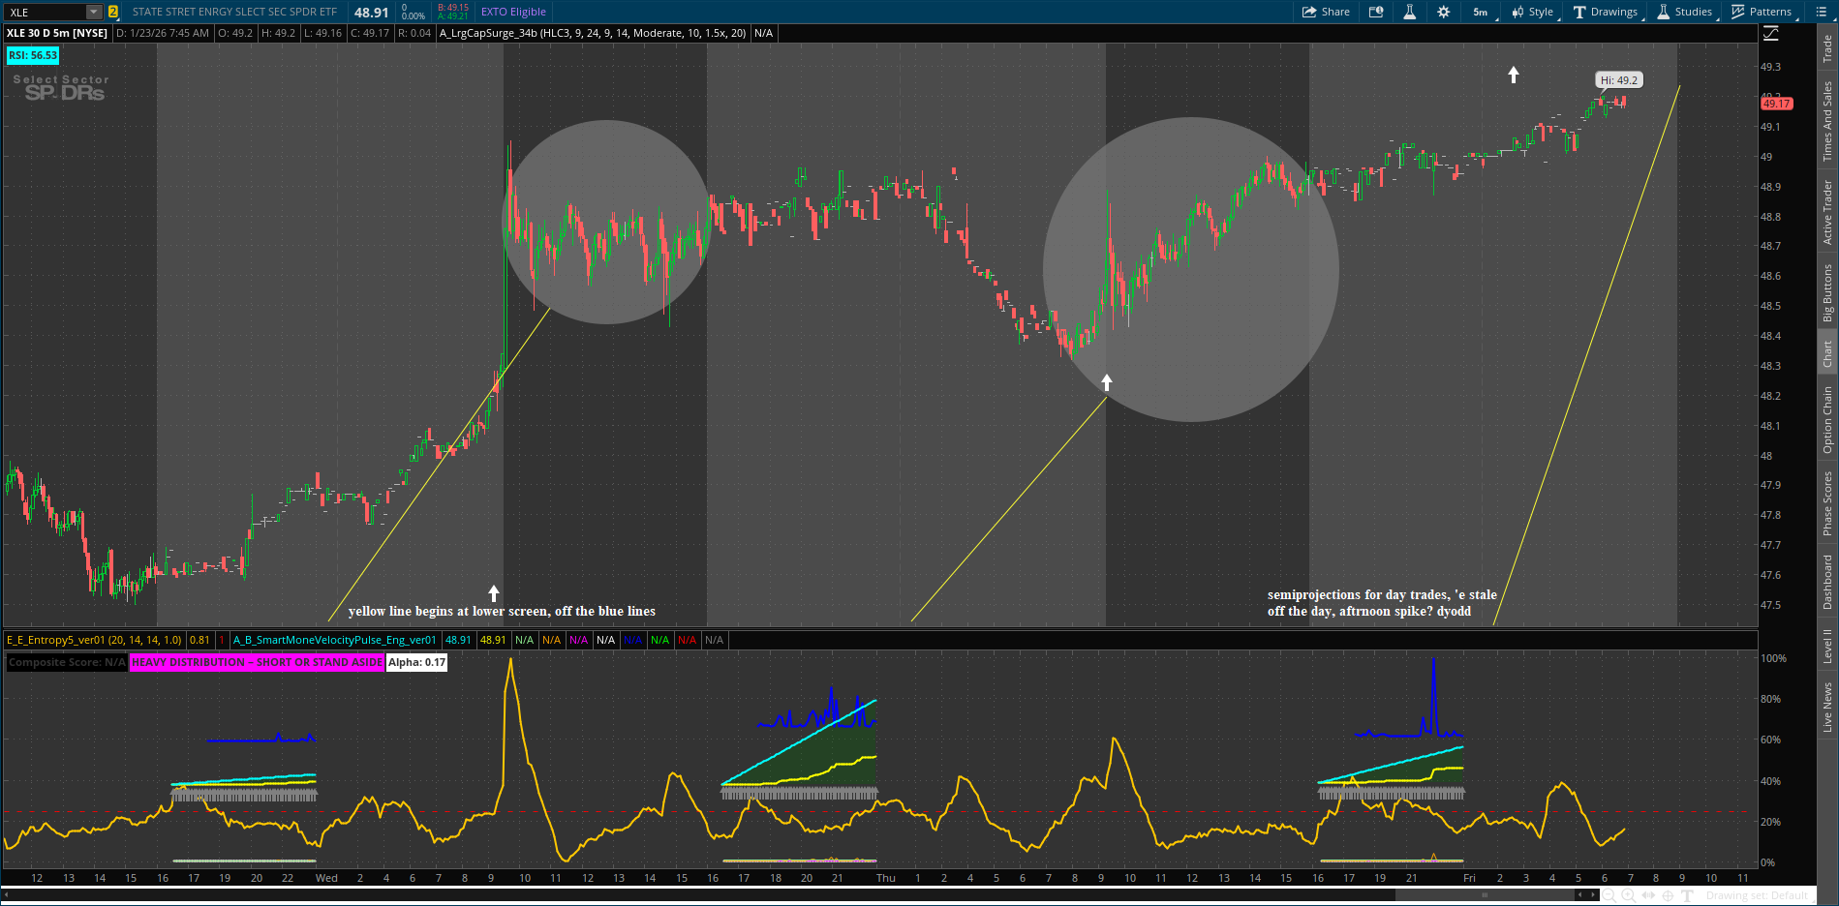Open the Drawings menu button
The image size is (1839, 906).
click(x=1606, y=12)
